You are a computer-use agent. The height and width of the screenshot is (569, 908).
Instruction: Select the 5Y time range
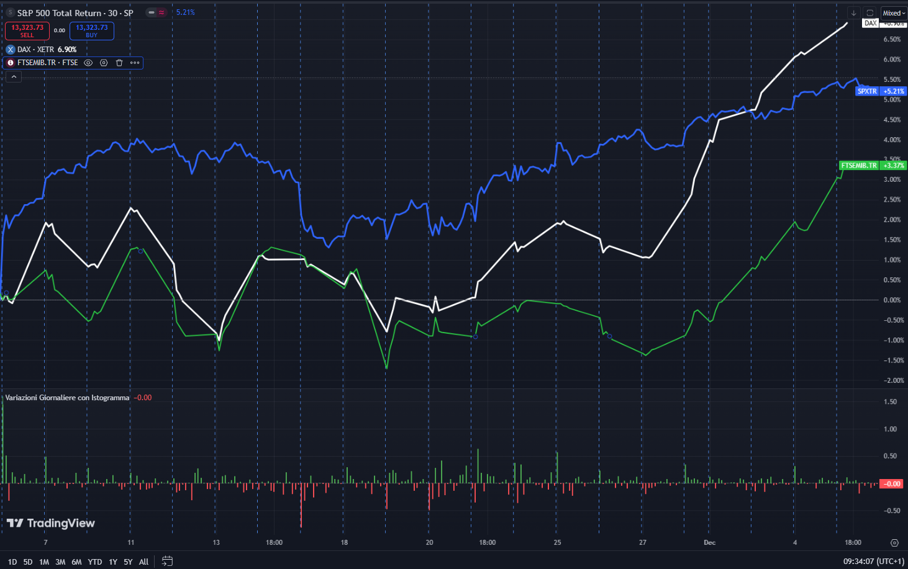tap(128, 562)
